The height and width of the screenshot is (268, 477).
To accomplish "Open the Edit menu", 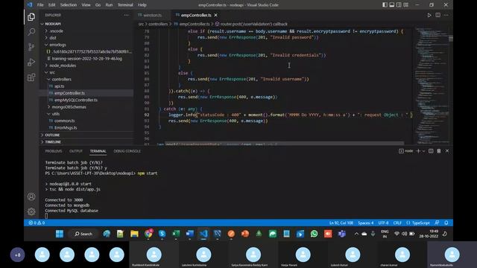I will (51, 5).
